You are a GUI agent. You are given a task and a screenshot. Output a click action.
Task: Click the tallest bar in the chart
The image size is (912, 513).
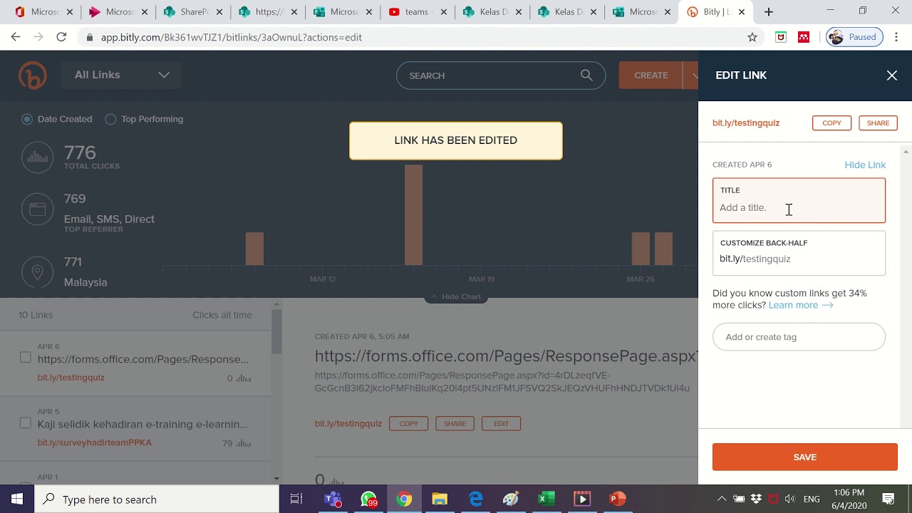[x=413, y=214]
